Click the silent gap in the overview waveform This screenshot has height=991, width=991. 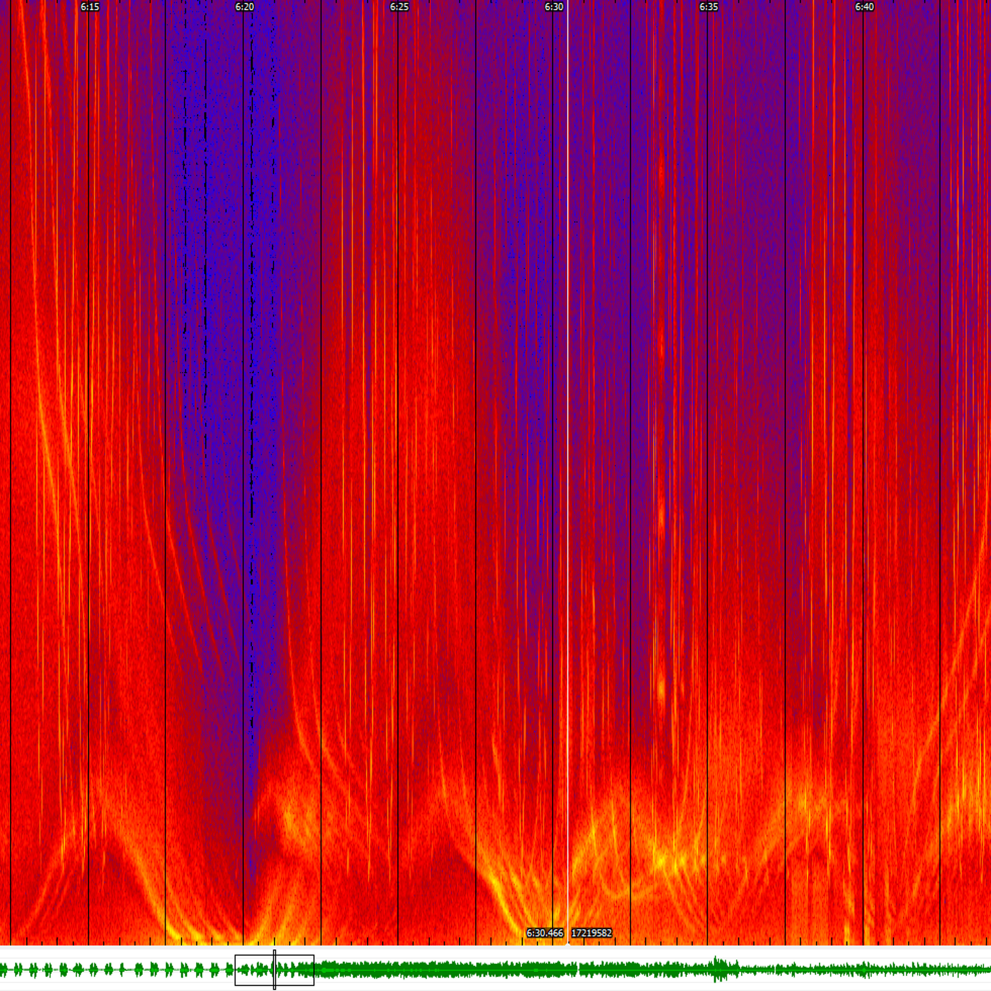click(x=578, y=970)
